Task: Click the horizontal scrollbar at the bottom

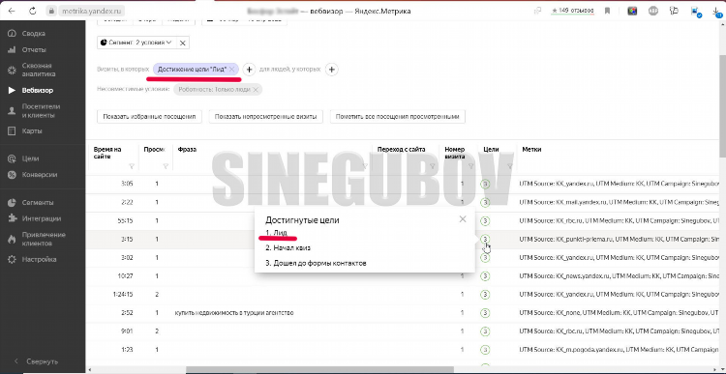Action: [319, 369]
